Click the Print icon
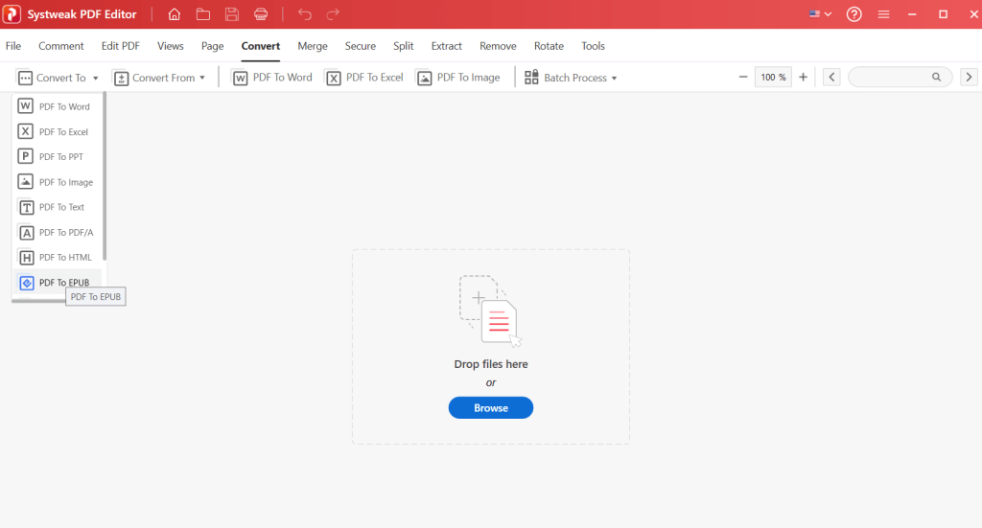The height and width of the screenshot is (528, 982). click(261, 14)
